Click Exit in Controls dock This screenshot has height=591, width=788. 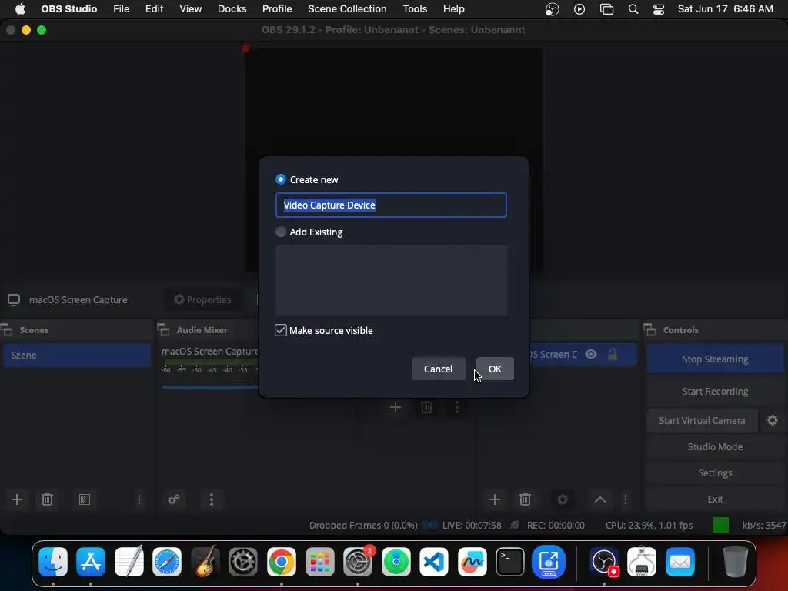pyautogui.click(x=715, y=499)
